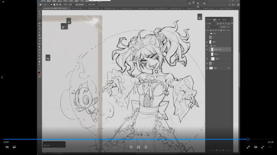Click the Select and Mask button

pos(92,5)
